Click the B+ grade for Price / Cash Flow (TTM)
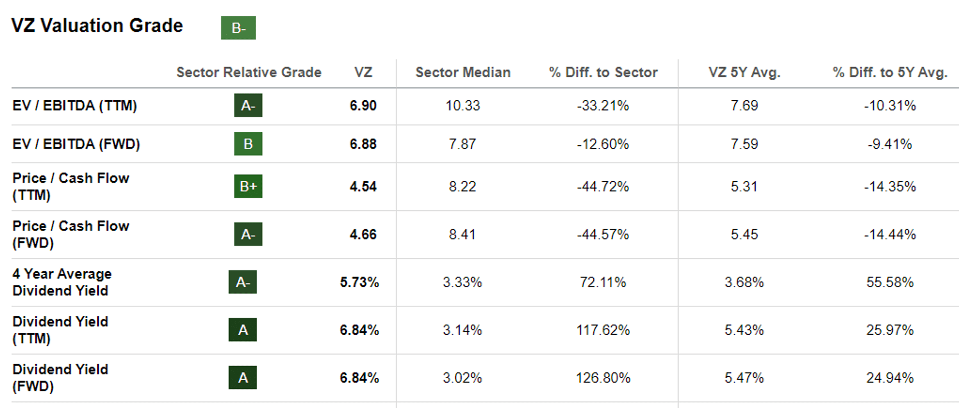This screenshot has width=959, height=408. 248,187
